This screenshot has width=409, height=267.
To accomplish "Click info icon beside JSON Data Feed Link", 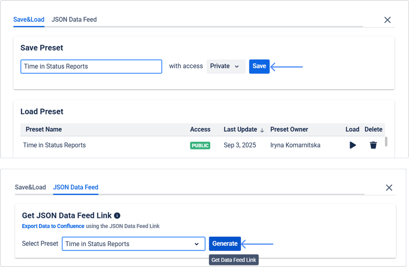I will (x=117, y=215).
